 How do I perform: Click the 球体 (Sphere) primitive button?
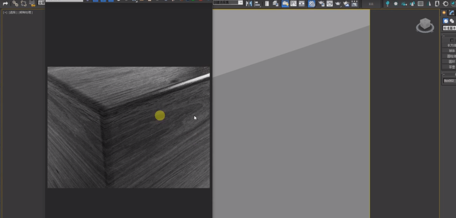[x=451, y=51]
